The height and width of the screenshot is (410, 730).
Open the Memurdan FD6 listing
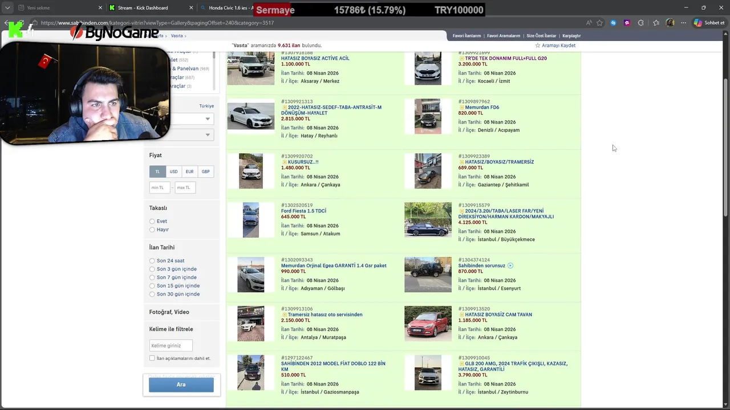482,108
